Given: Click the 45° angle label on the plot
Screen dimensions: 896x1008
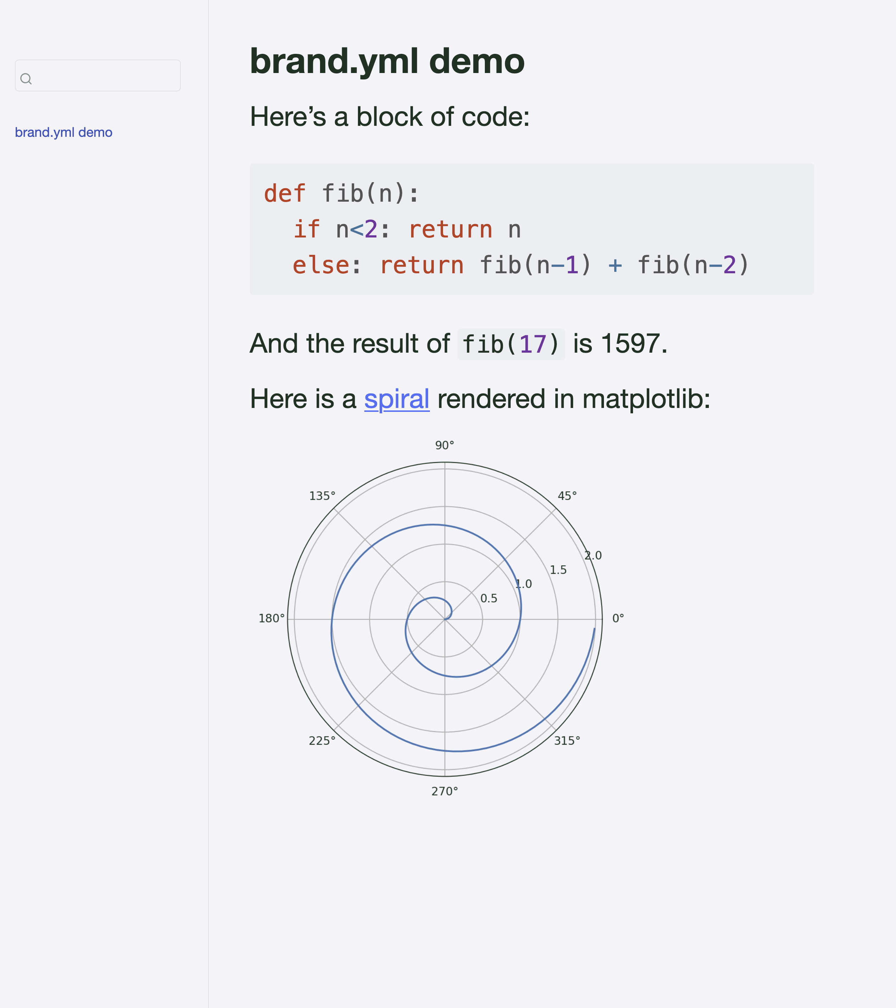Looking at the screenshot, I should pyautogui.click(x=567, y=496).
